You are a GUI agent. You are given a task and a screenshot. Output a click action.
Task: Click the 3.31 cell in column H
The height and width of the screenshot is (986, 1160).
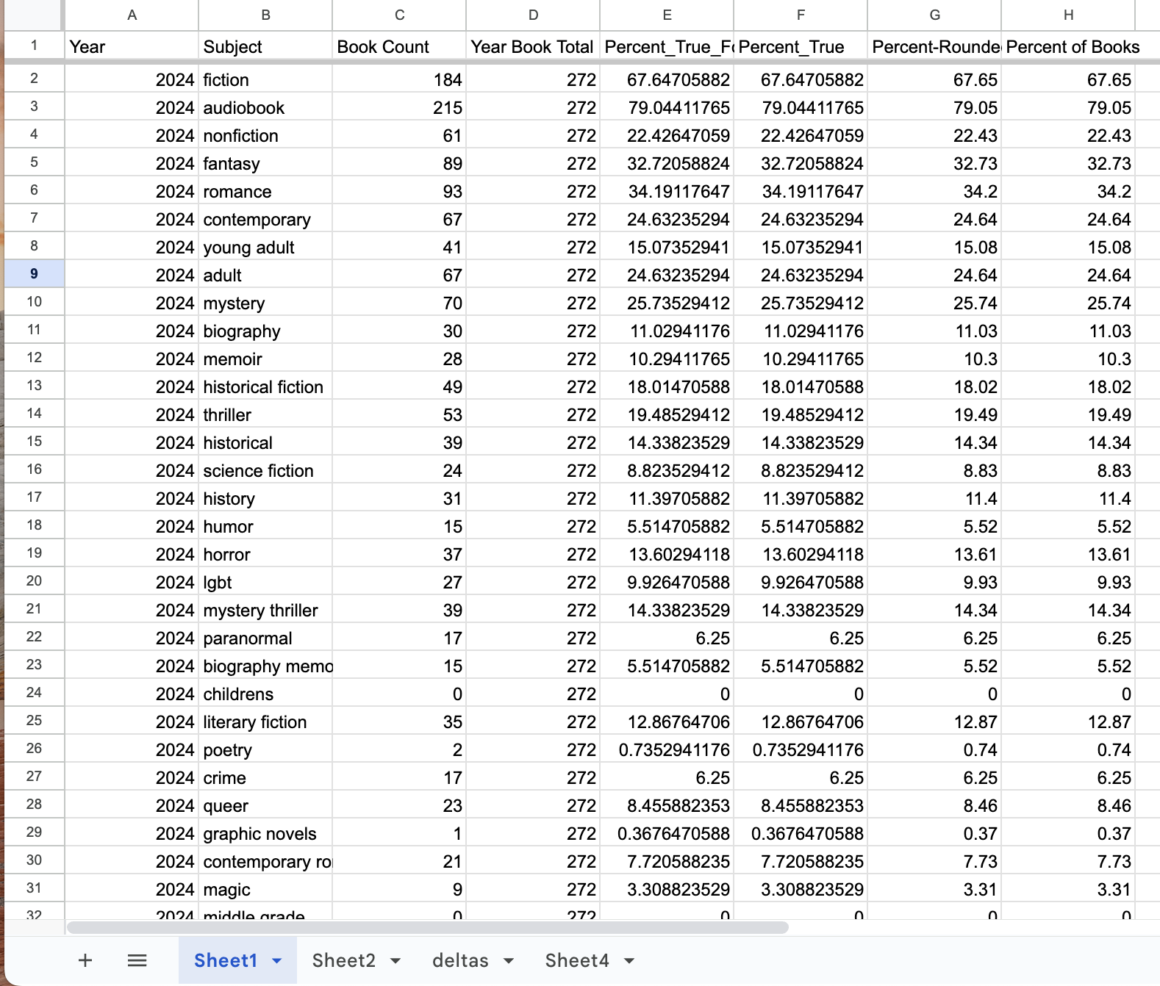pos(1068,889)
